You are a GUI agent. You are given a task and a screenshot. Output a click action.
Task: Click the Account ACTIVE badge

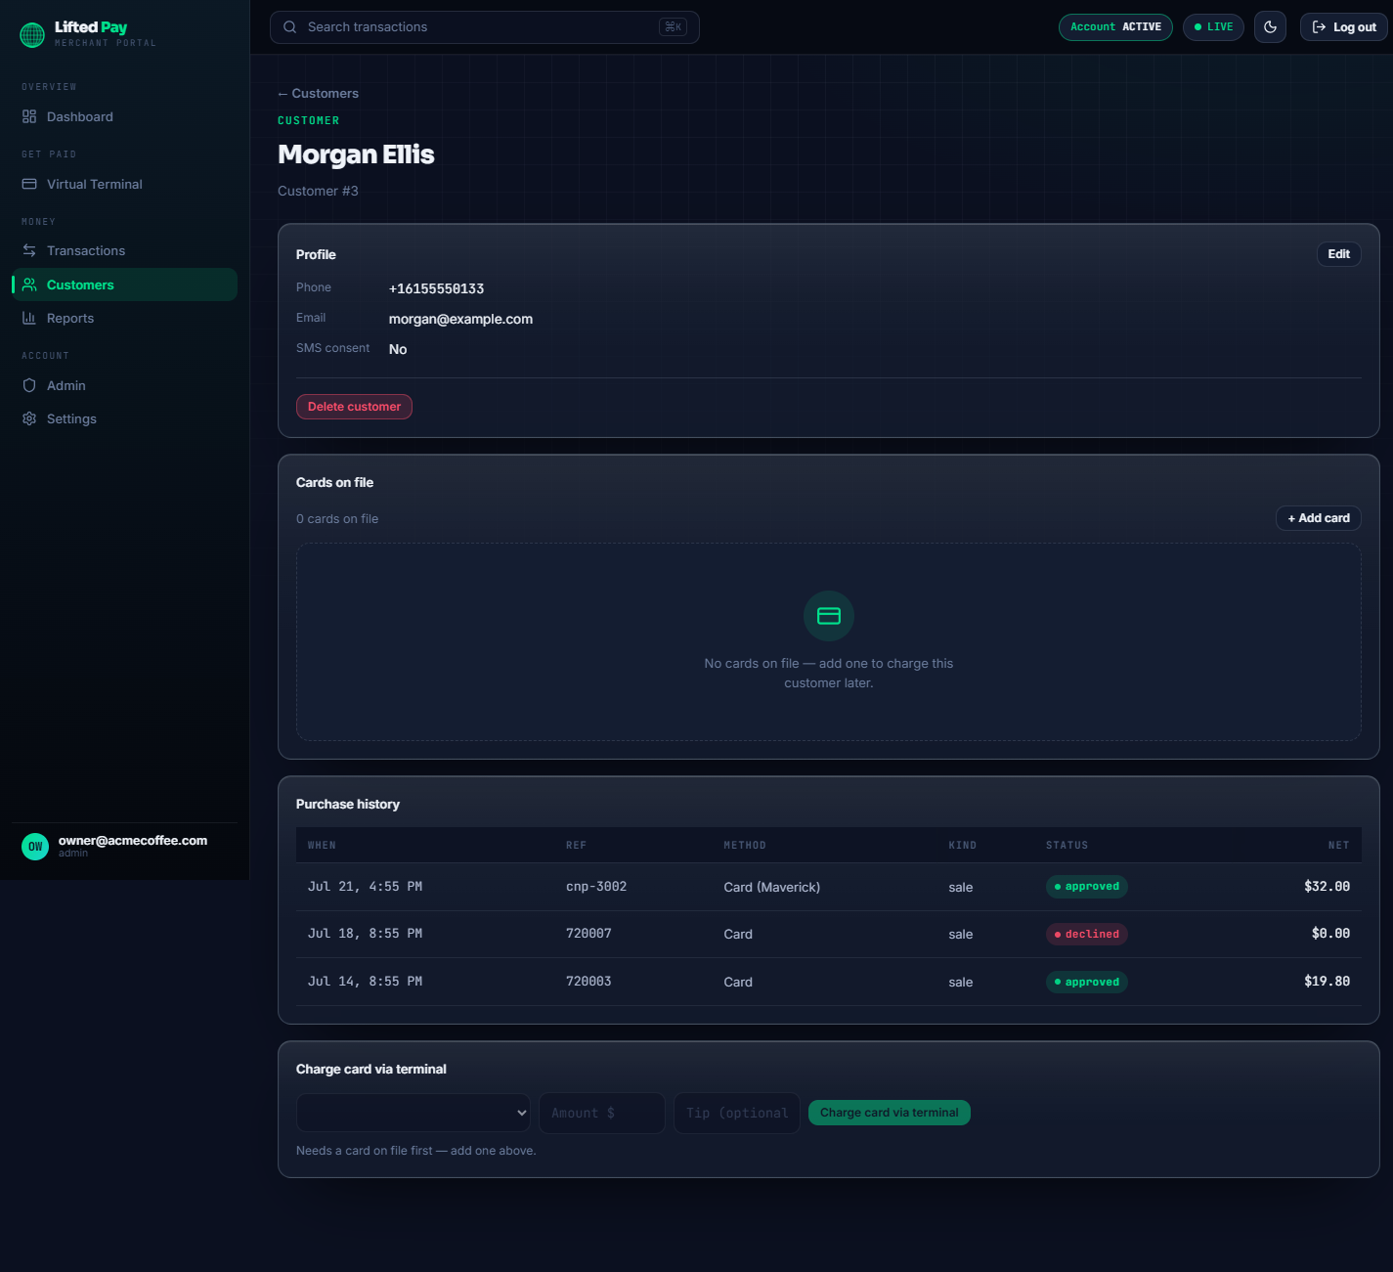1115,27
